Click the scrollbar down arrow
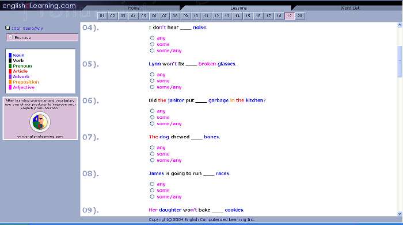This screenshot has width=403, height=225. click(400, 214)
